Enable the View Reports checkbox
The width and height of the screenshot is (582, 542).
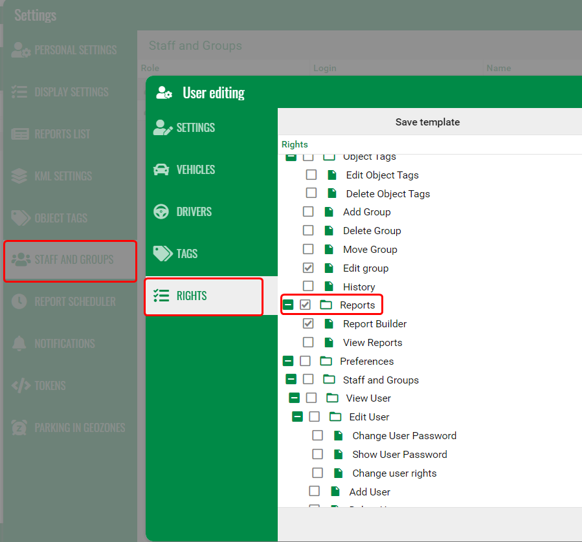pos(308,342)
